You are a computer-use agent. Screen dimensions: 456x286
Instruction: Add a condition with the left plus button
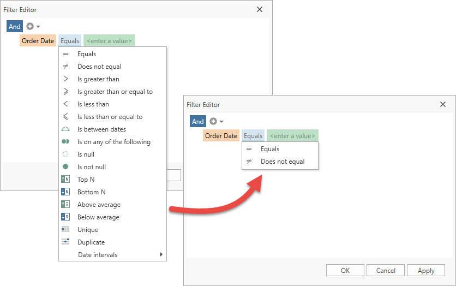(30, 26)
